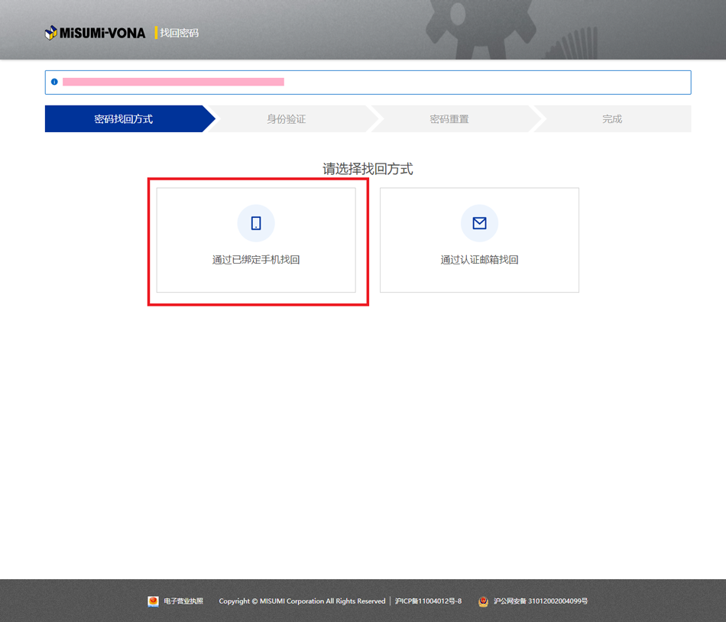
Task: Click the envelope mail icon
Action: pos(479,223)
